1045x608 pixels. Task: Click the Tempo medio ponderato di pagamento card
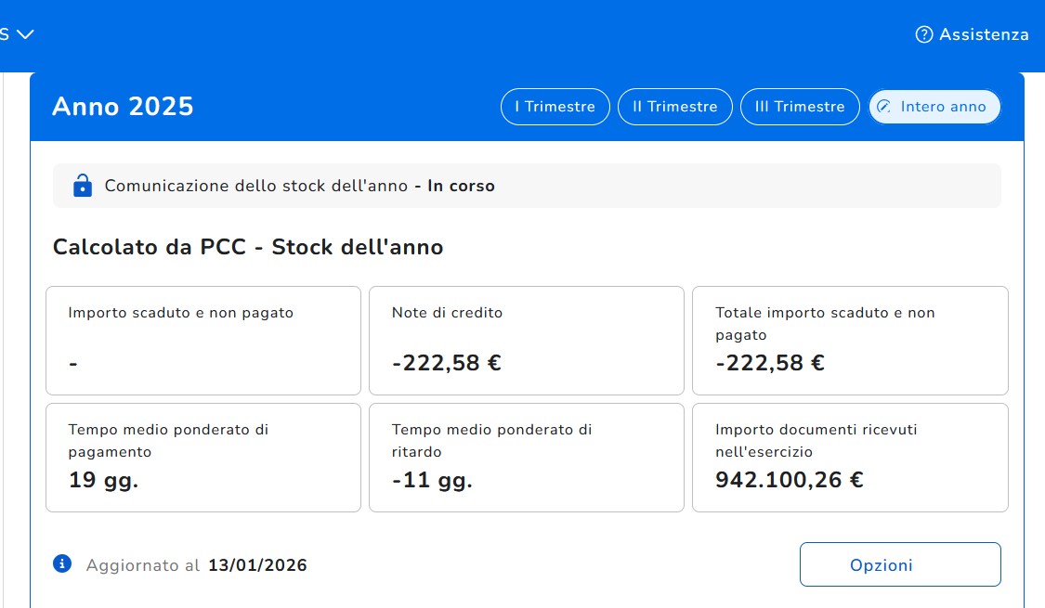pyautogui.click(x=203, y=457)
